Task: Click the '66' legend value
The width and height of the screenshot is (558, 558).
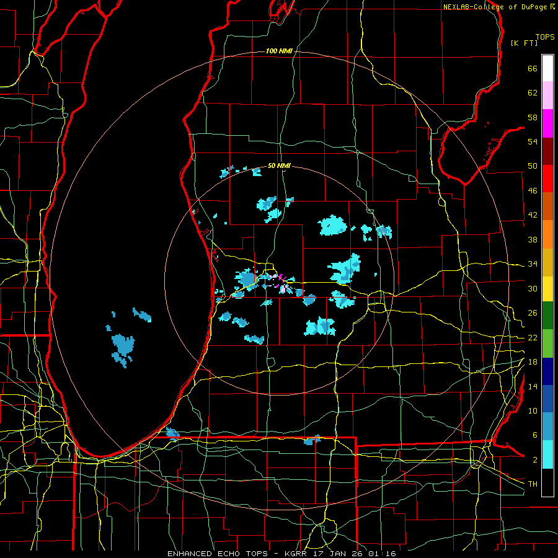Action: point(533,69)
